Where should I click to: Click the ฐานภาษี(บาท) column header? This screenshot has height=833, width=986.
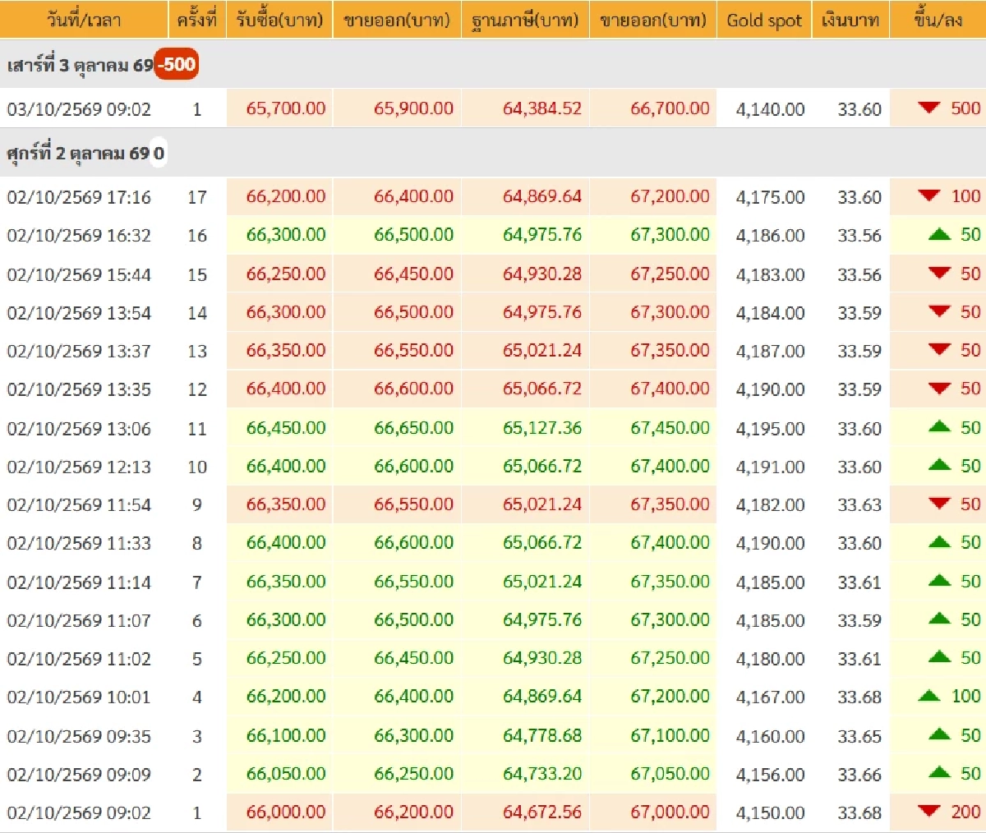click(x=525, y=19)
